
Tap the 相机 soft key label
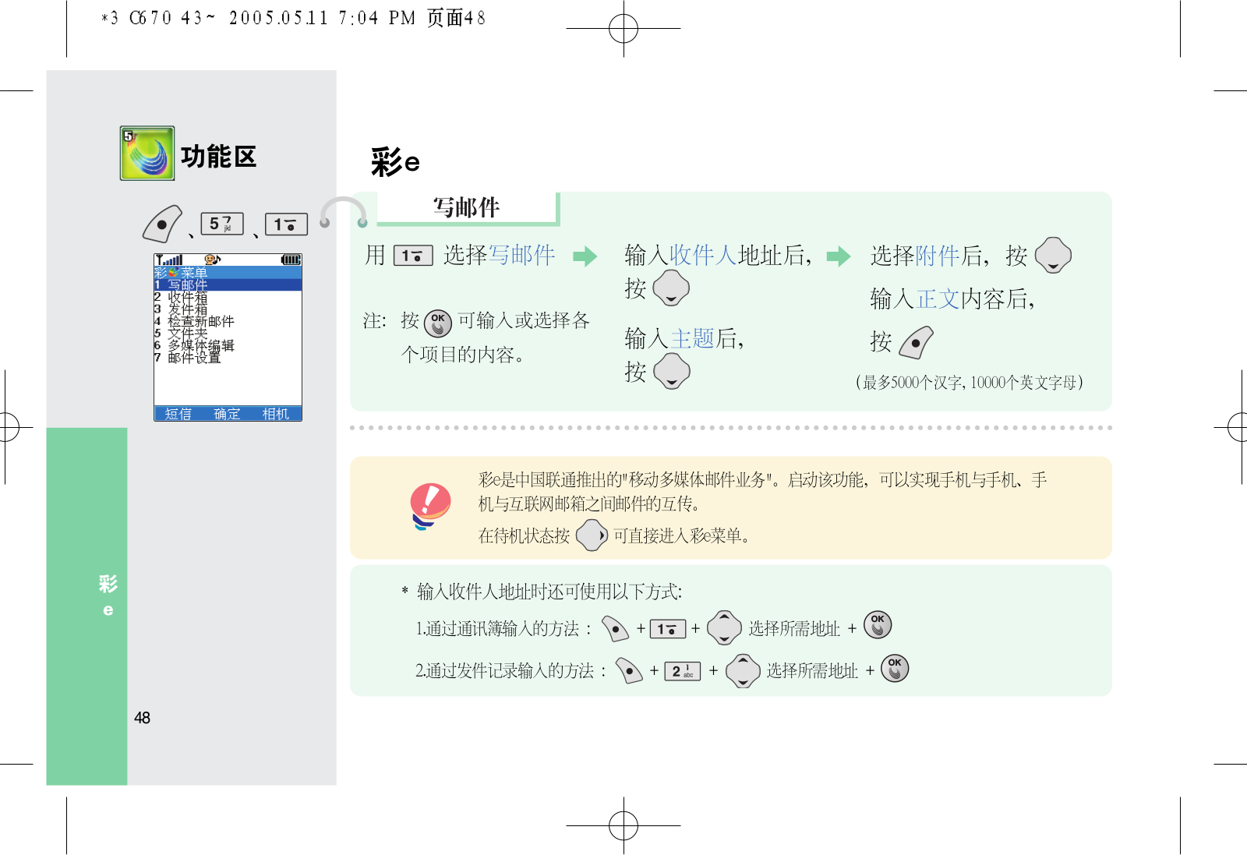coord(276,414)
